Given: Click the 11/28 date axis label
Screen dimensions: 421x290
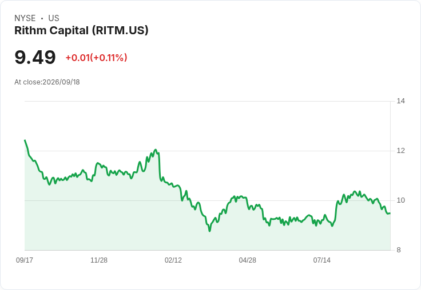Looking at the screenshot, I should point(99,260).
